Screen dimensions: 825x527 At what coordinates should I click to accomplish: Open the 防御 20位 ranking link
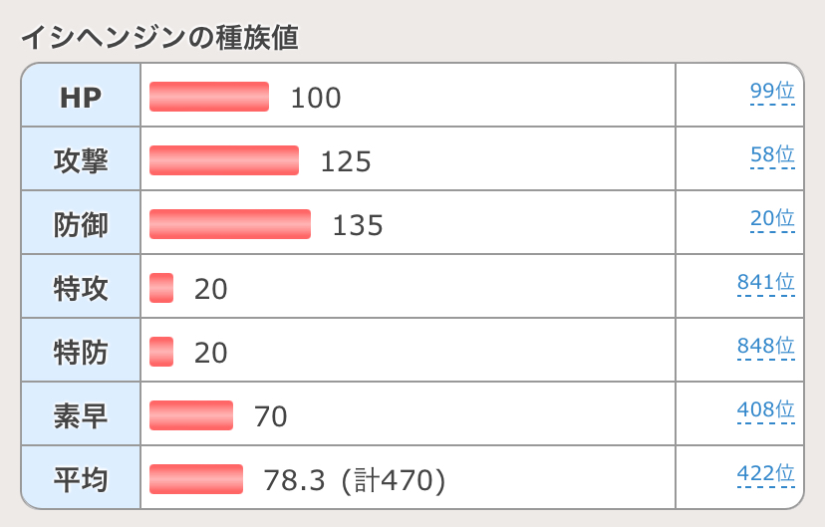[x=772, y=219]
